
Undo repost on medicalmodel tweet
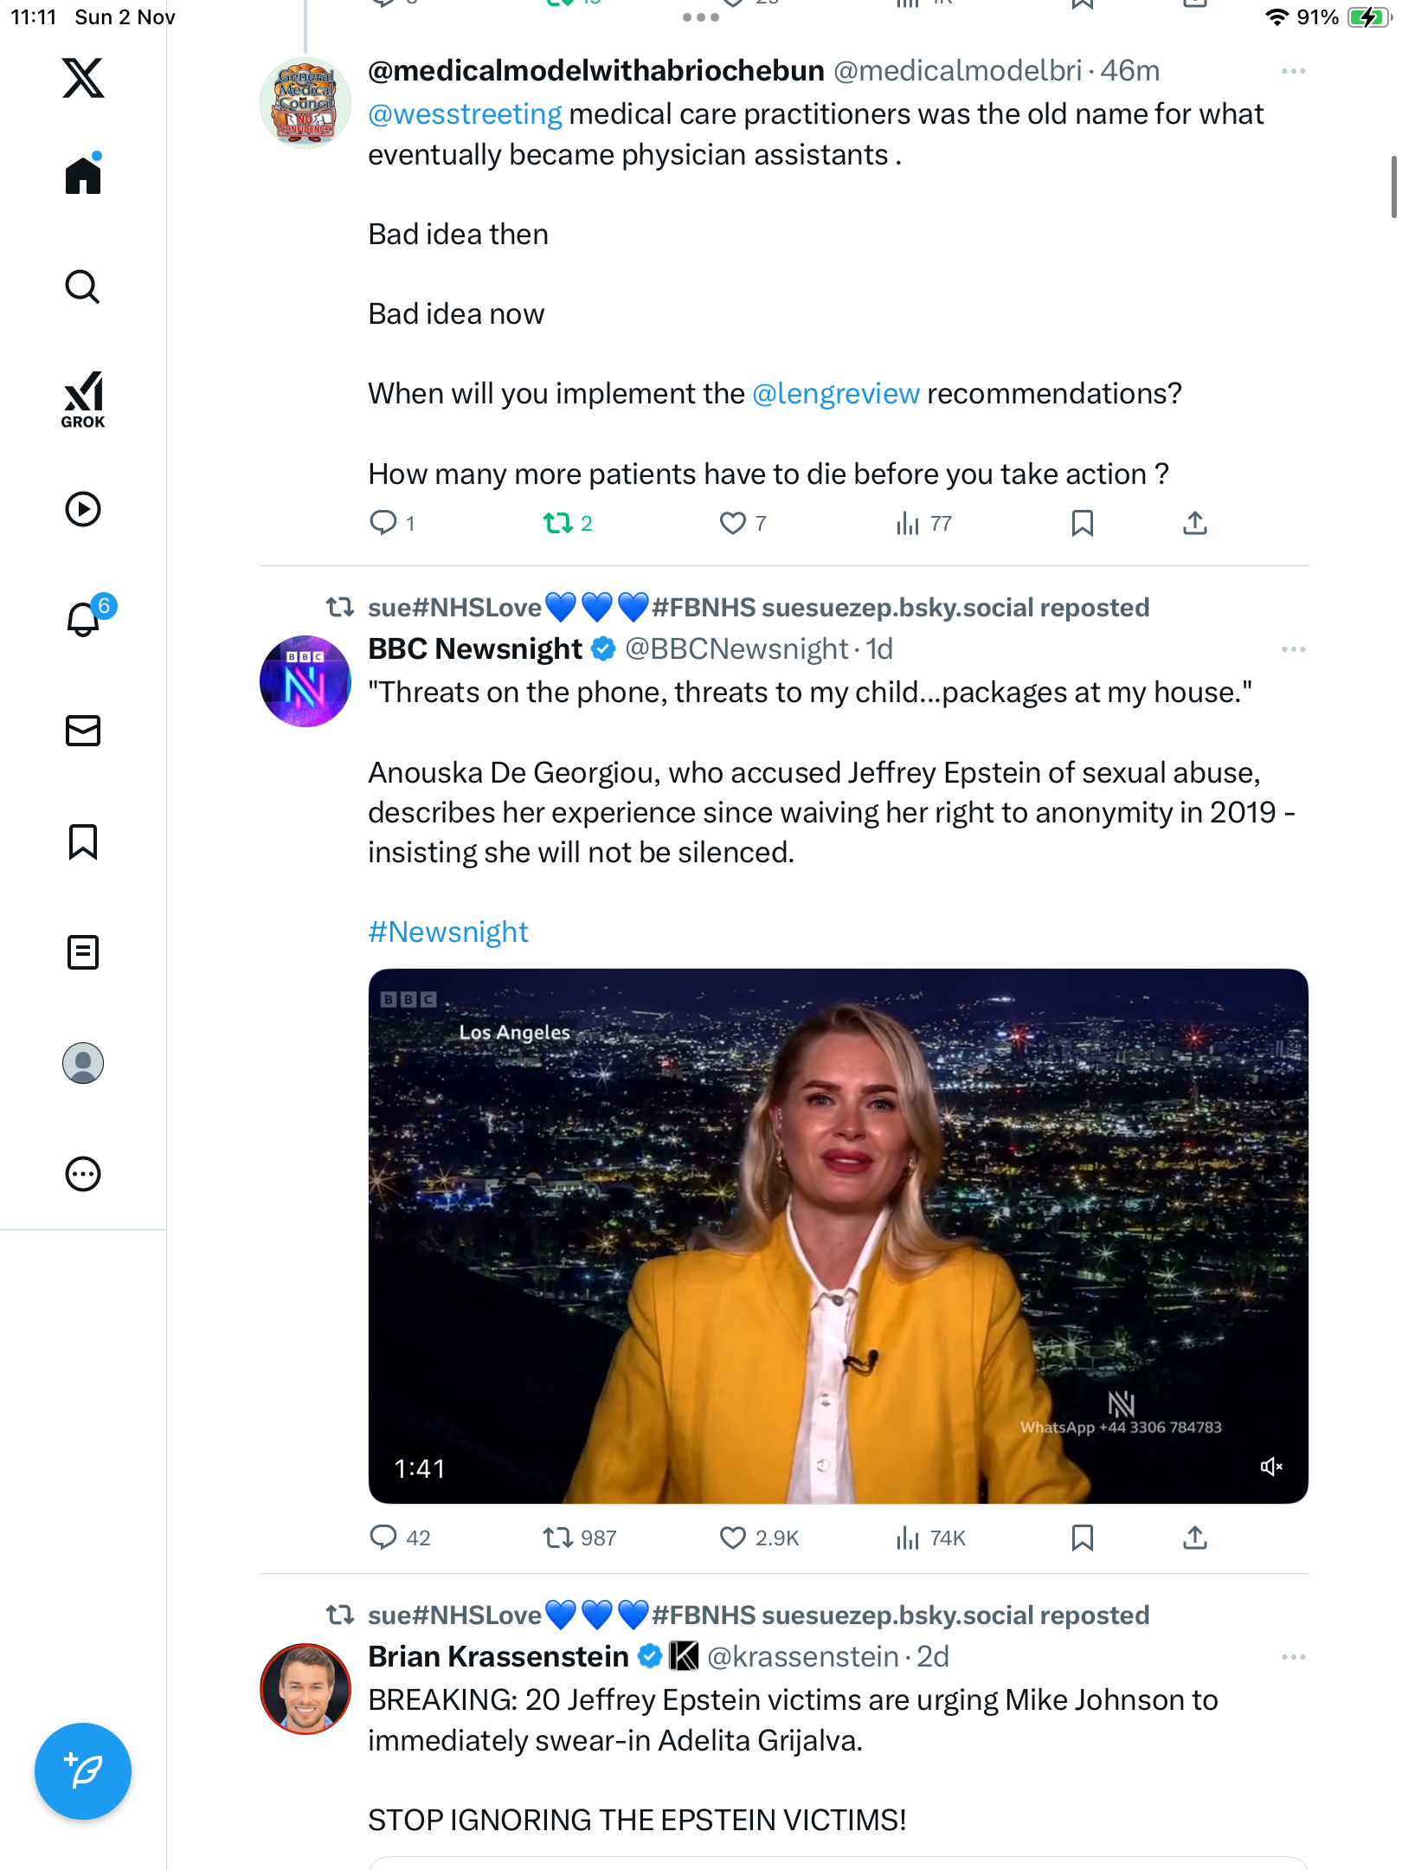558,523
